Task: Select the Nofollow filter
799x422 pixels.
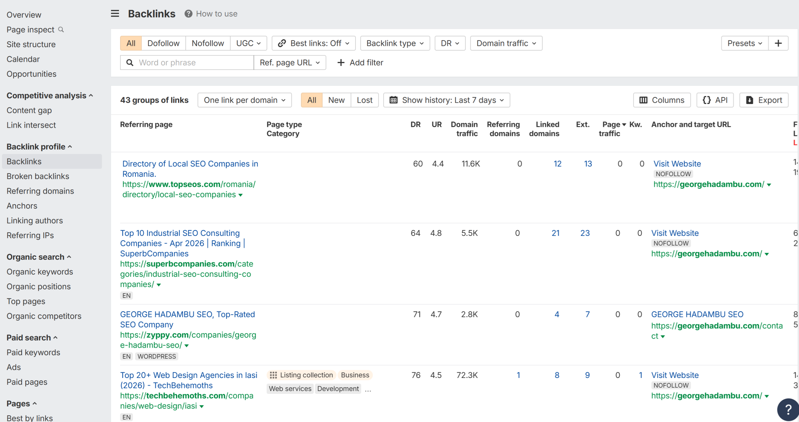Action: 208,43
